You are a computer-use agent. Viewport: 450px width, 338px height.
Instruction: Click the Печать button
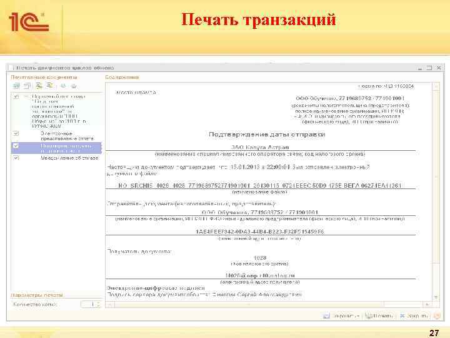379,316
